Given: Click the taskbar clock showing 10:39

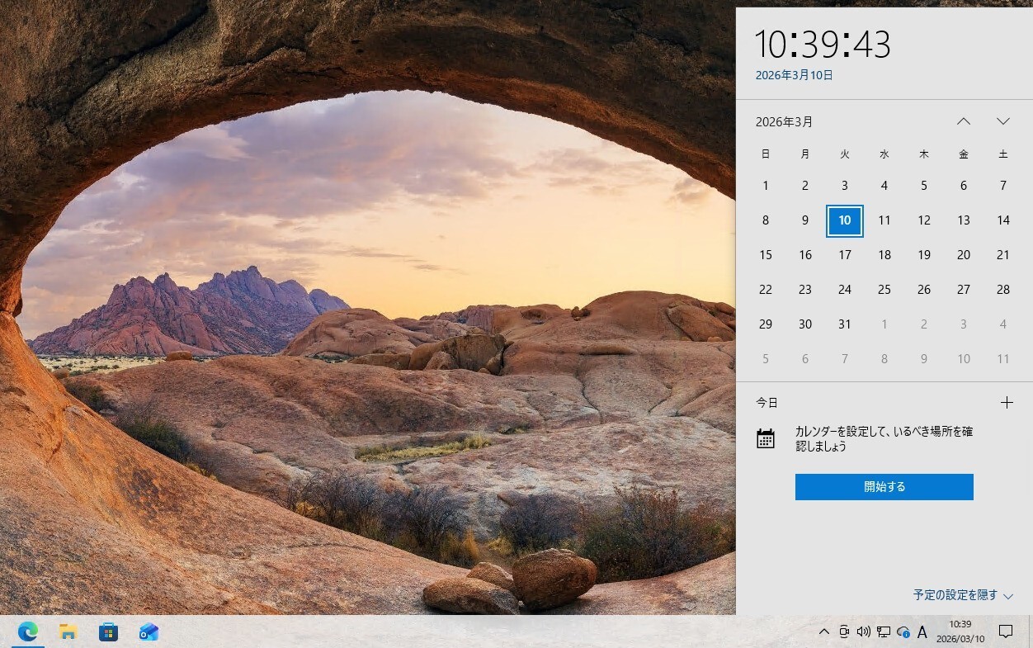Looking at the screenshot, I should point(960,632).
